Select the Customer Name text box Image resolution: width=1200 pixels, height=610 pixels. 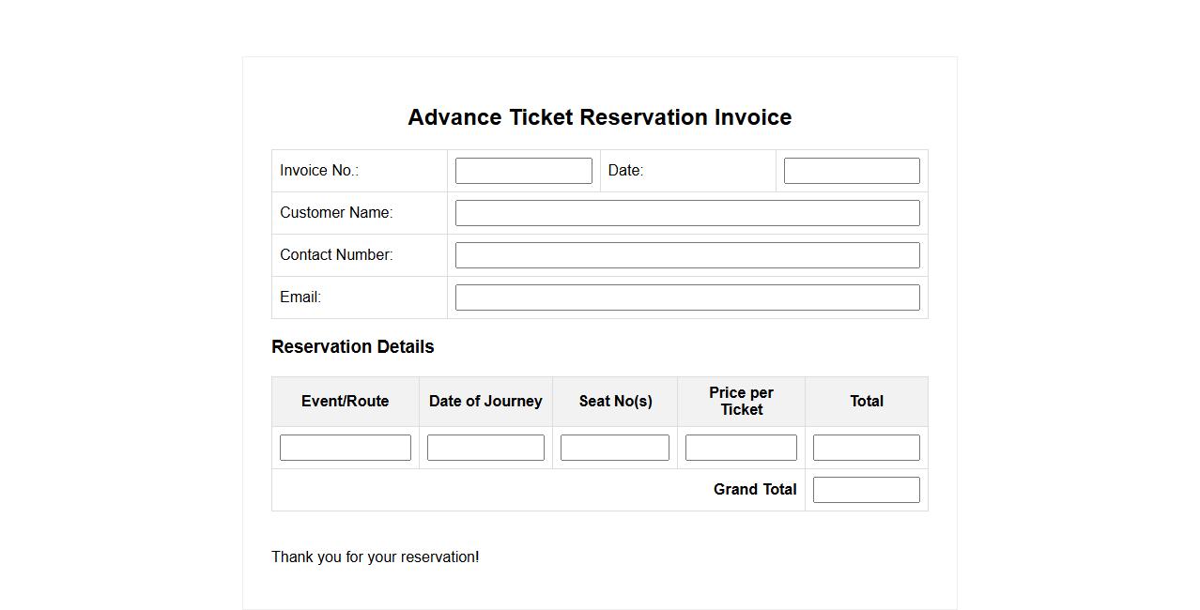tap(686, 213)
